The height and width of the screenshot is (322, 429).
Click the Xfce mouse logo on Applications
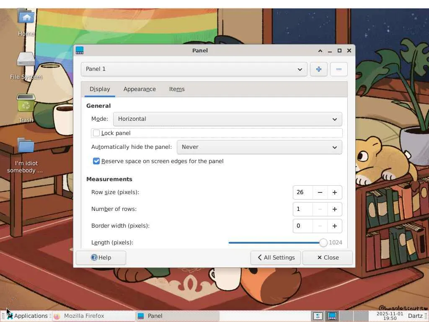tap(10, 316)
